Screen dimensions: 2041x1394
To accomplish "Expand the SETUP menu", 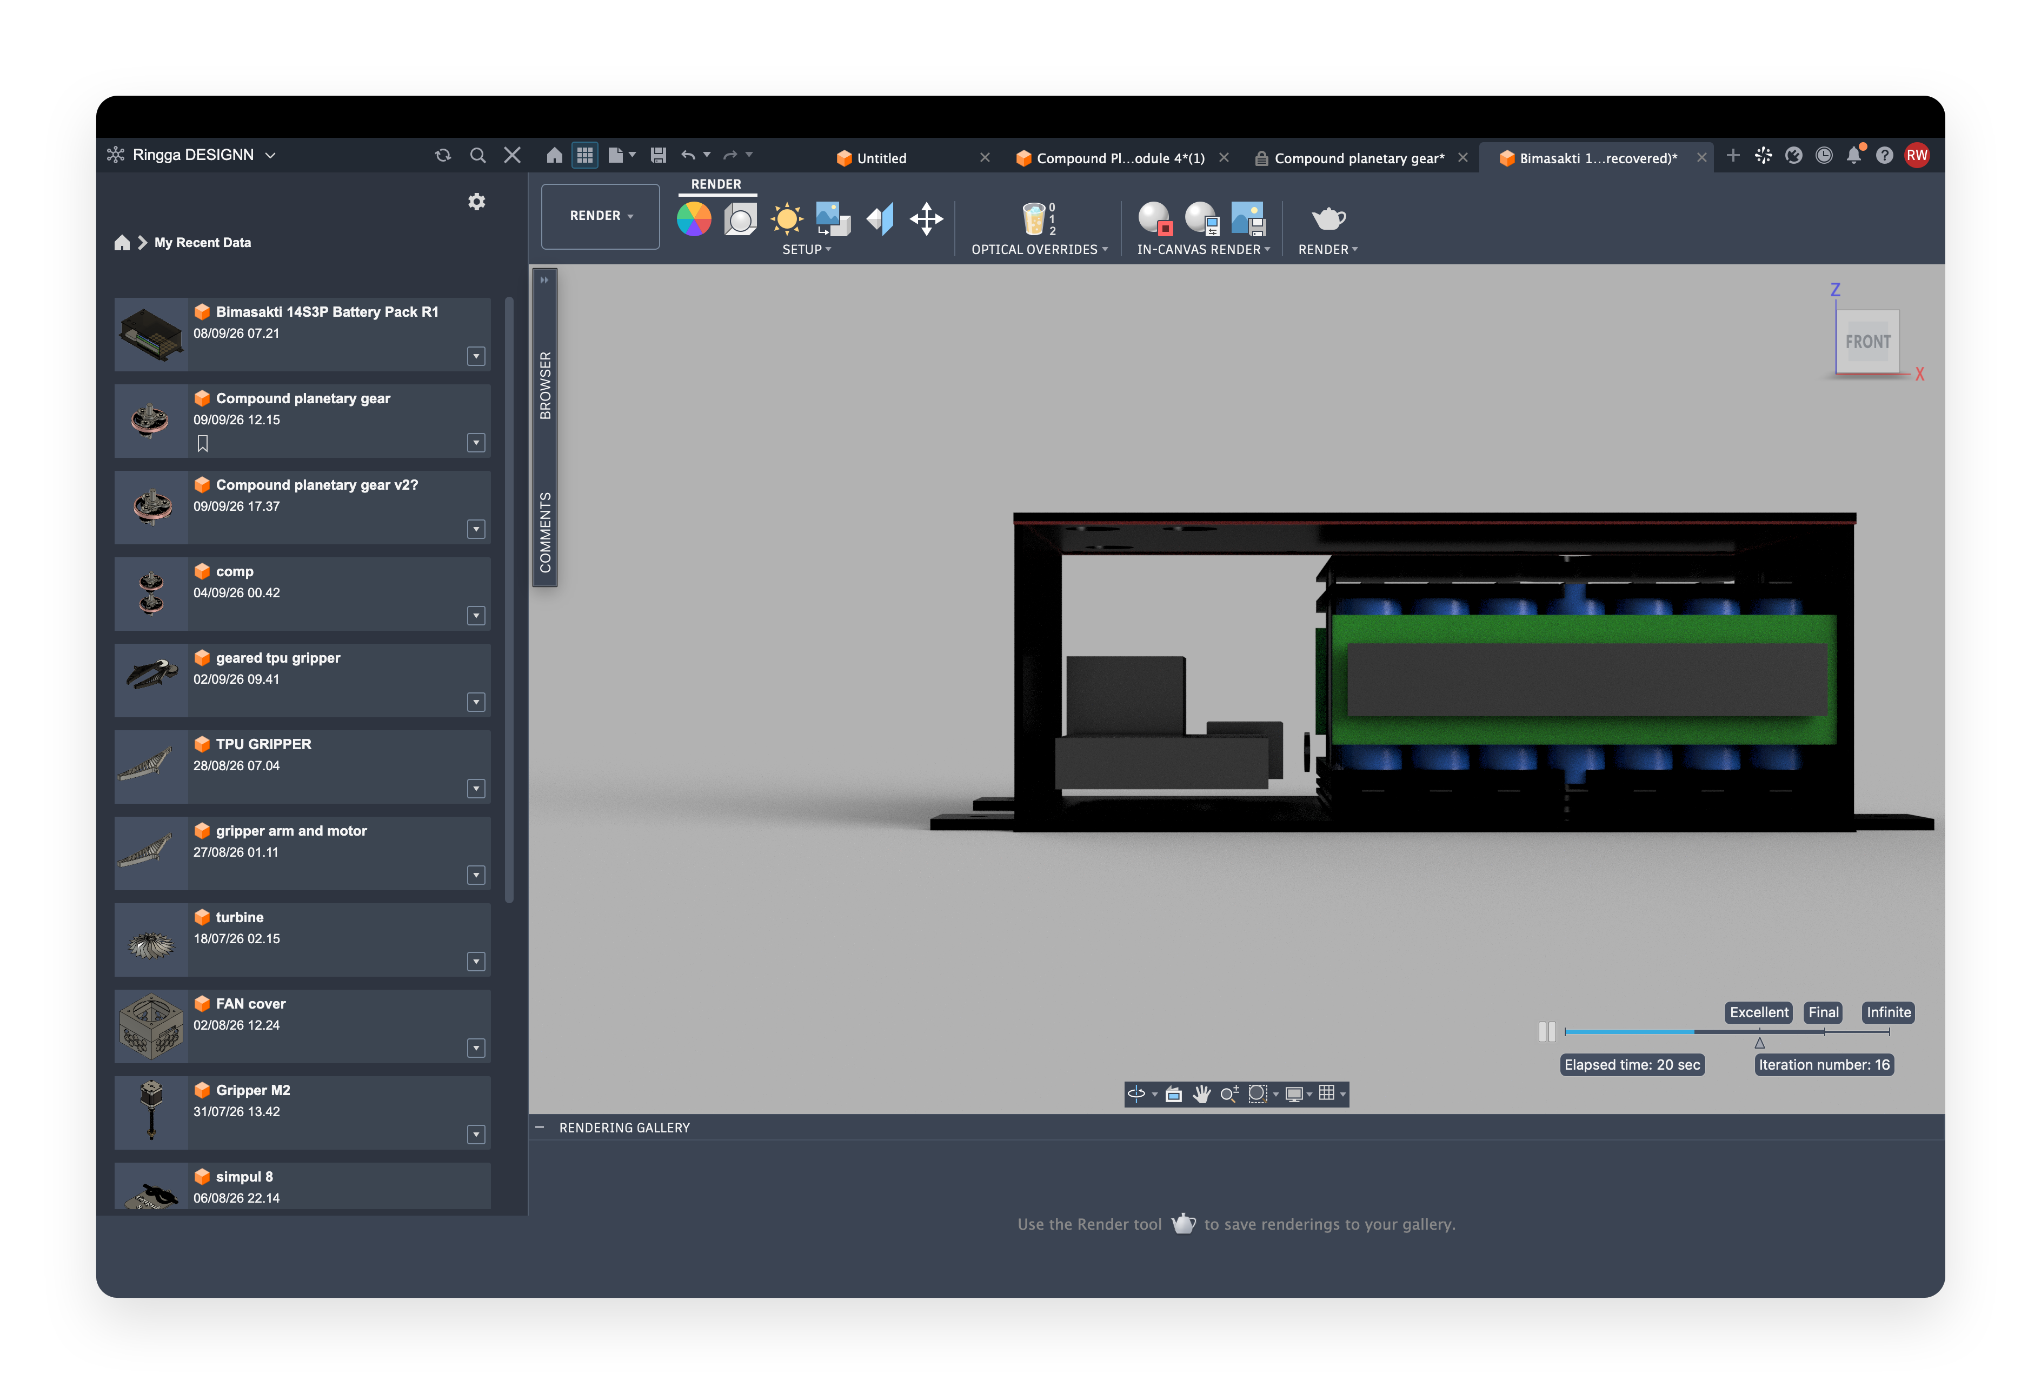I will click(x=806, y=249).
